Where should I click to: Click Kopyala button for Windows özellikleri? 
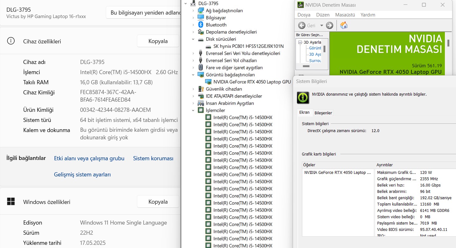pyautogui.click(x=158, y=202)
